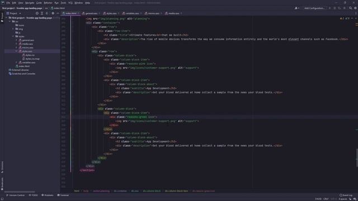Open the Navigate menu
This screenshot has width=358, height=201.
(x=30, y=3)
